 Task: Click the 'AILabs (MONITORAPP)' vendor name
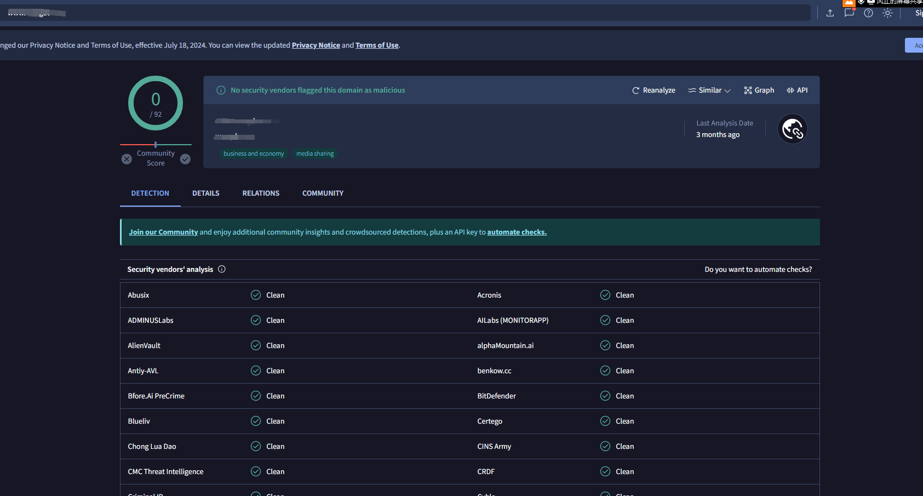pyautogui.click(x=513, y=321)
